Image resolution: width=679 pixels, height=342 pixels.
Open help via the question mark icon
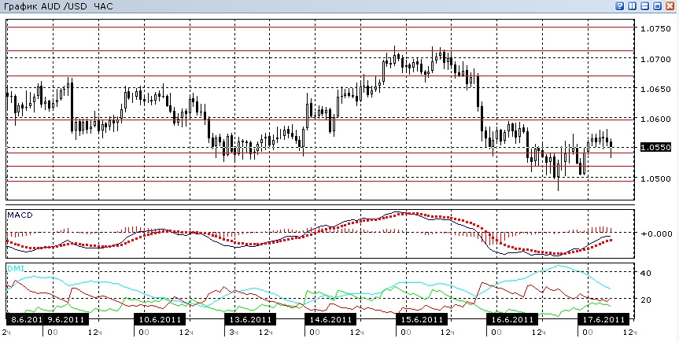(620, 6)
